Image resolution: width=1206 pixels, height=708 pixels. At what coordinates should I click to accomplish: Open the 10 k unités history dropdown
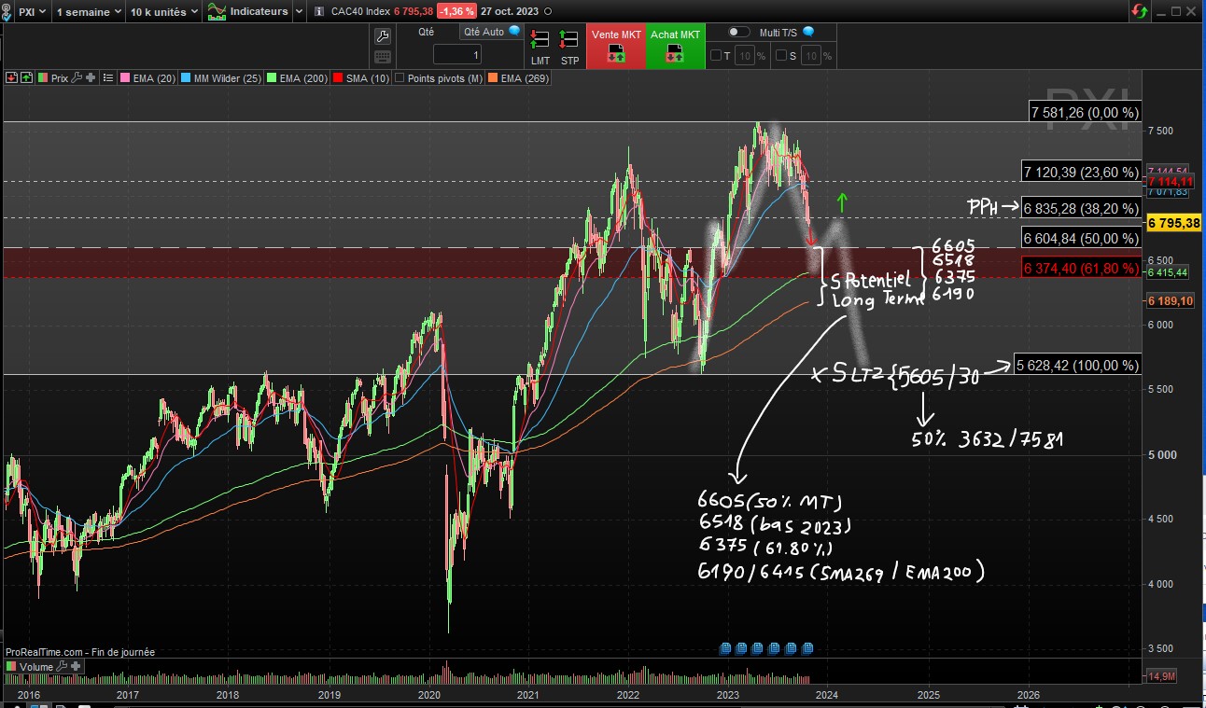[x=163, y=12]
